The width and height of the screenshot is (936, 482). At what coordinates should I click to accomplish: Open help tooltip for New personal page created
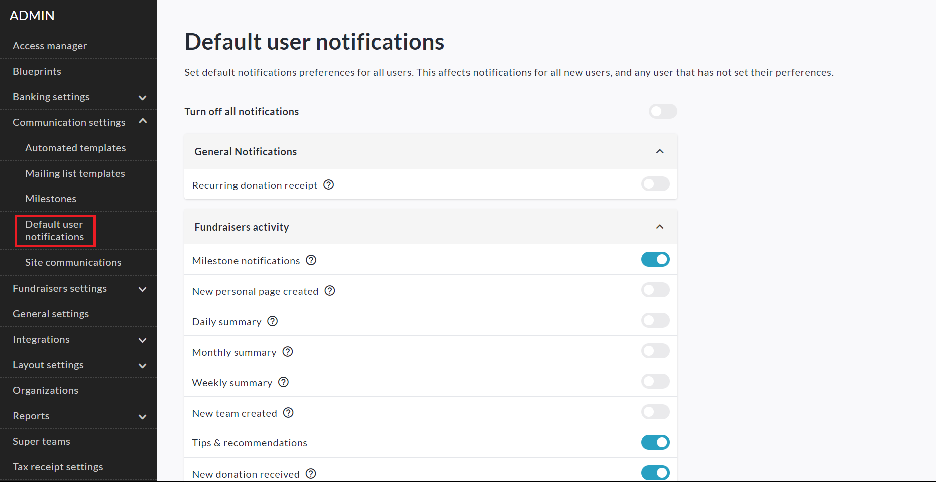329,291
